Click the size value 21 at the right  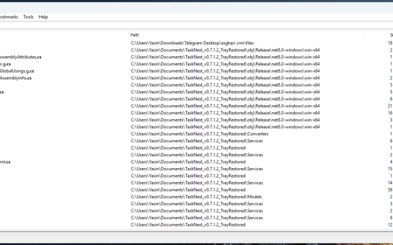point(390,106)
